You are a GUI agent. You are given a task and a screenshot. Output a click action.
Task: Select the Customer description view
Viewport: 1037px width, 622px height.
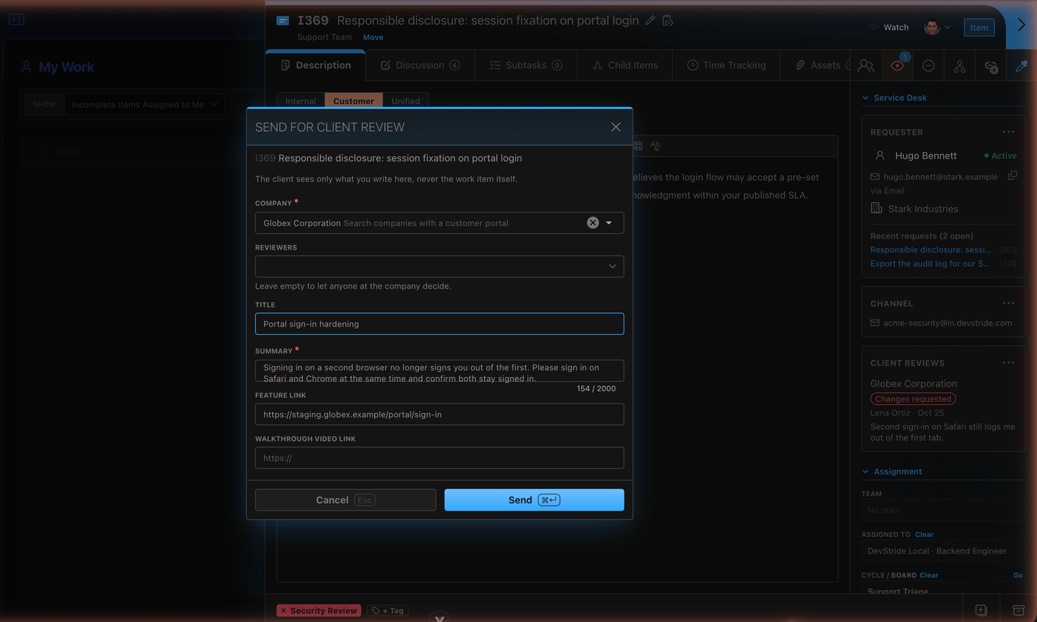(x=353, y=101)
